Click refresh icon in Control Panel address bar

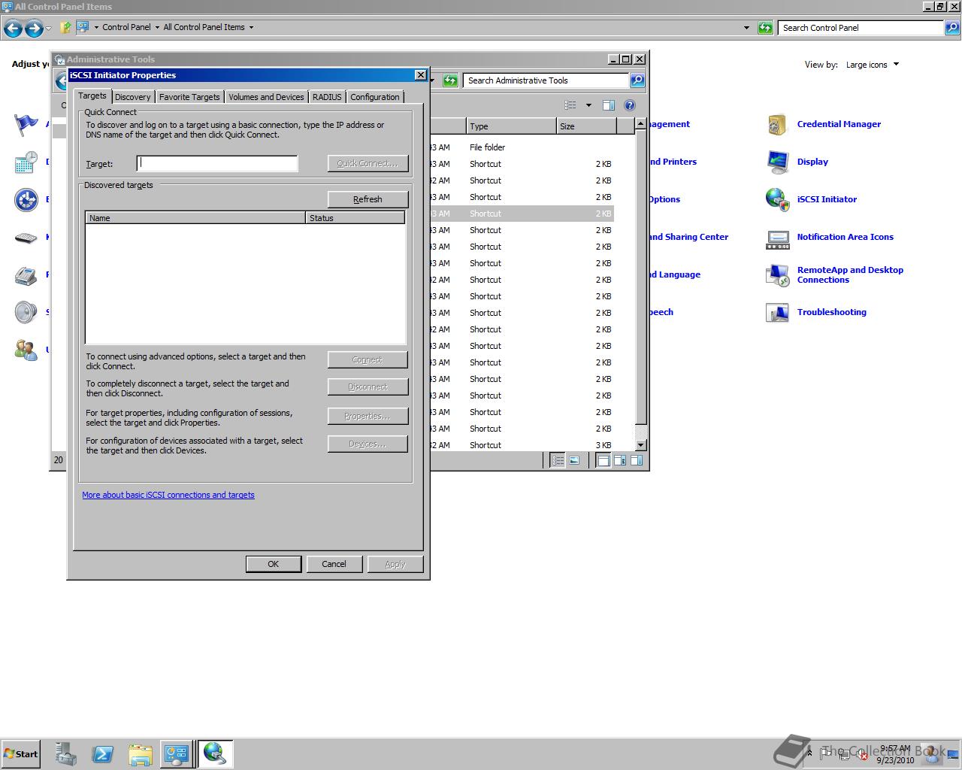point(765,28)
